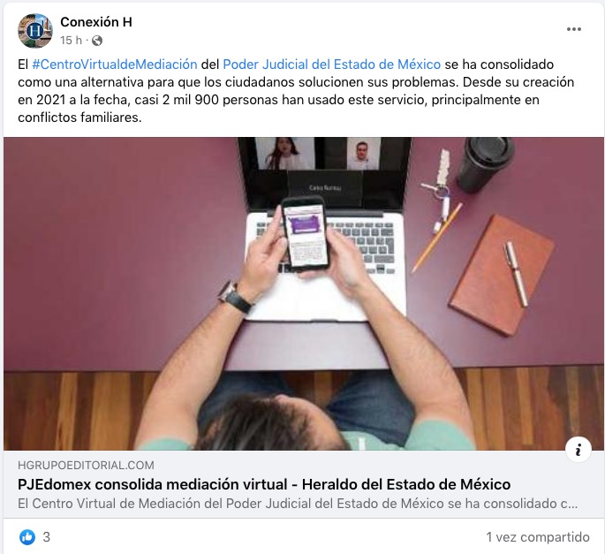Click the phone shown in article photo

pyautogui.click(x=306, y=233)
